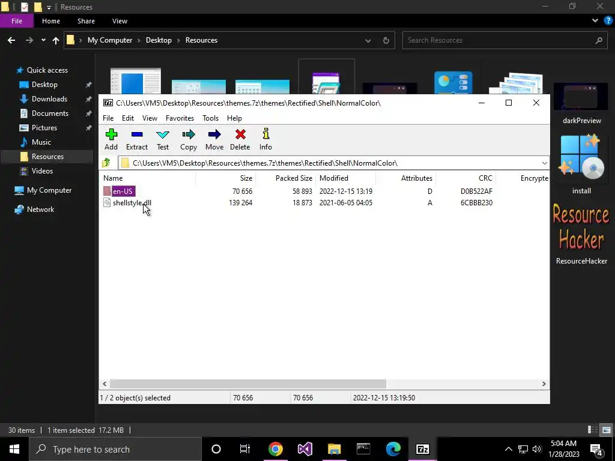Click Desktop in the Explorer breadcrumb
Image resolution: width=615 pixels, height=461 pixels.
click(159, 40)
